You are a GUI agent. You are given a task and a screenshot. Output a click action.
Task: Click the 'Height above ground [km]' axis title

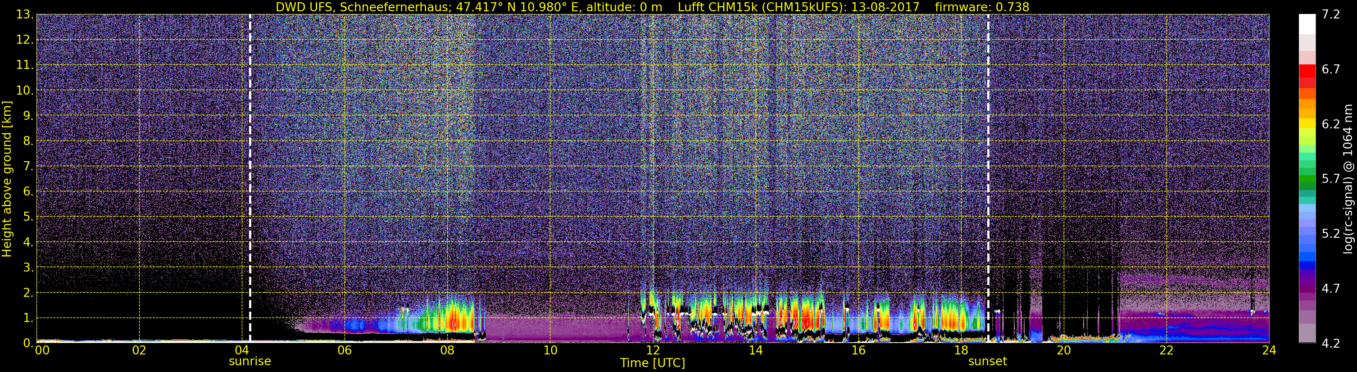tap(7, 179)
